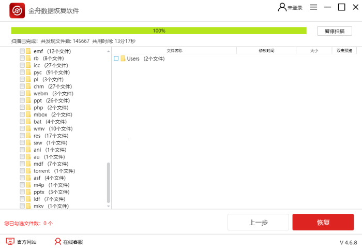The height and width of the screenshot is (248, 362).
Task: Click the 双击预览 column header
Action: click(344, 51)
